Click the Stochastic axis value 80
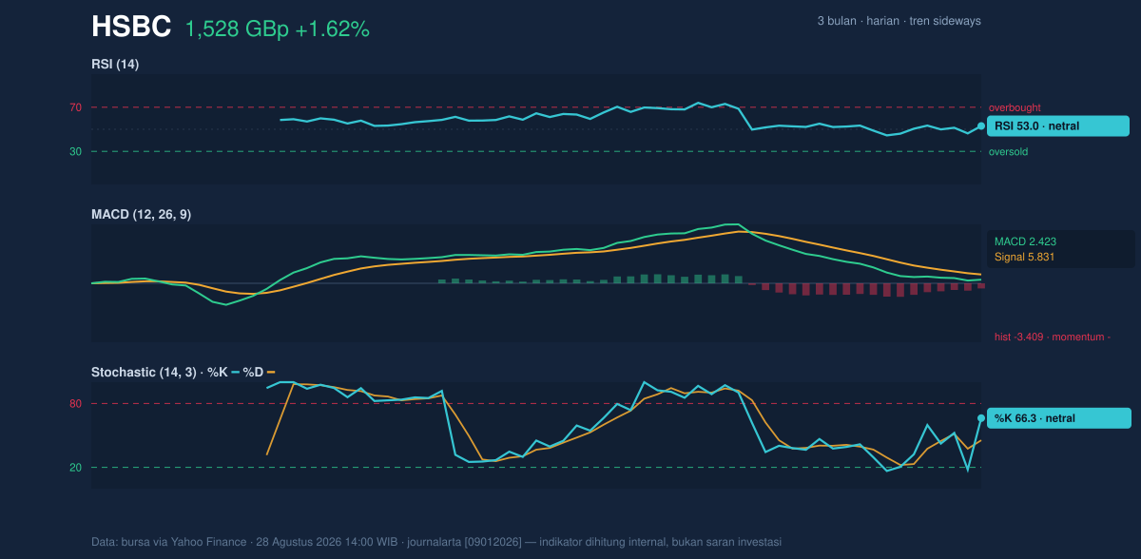The width and height of the screenshot is (1141, 559). pos(75,404)
